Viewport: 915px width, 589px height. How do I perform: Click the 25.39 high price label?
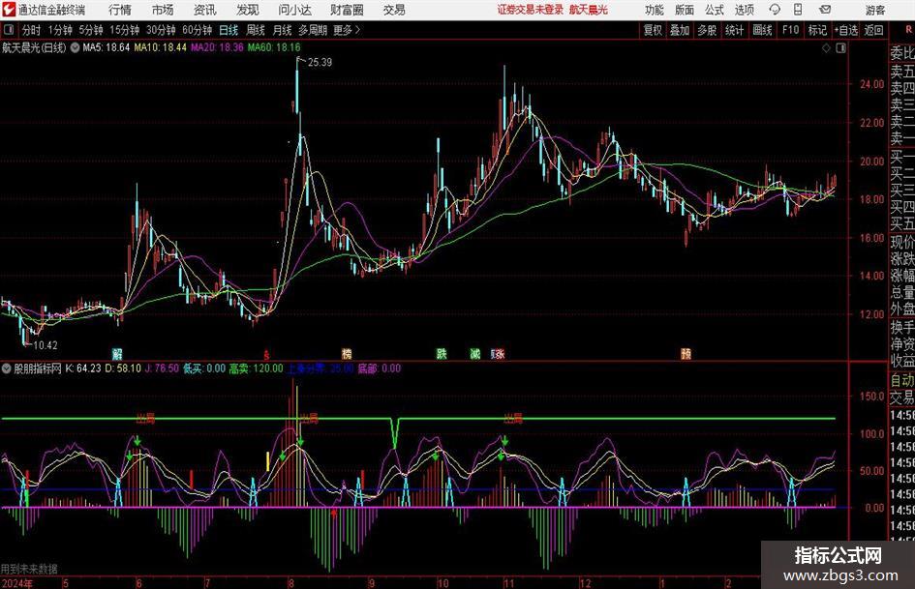tap(320, 63)
